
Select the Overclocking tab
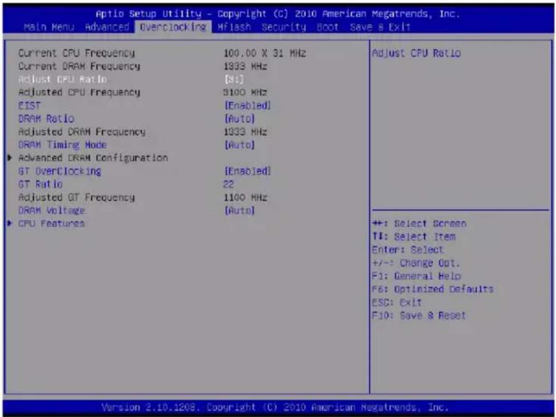pos(173,27)
